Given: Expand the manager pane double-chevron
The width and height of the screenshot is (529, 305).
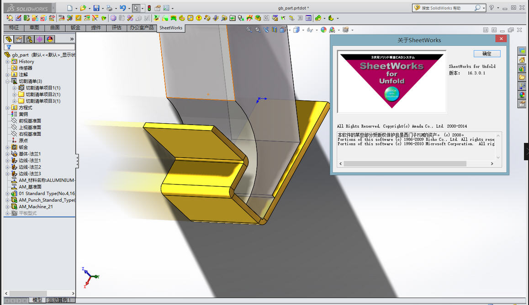Looking at the screenshot, I should click(x=72, y=39).
